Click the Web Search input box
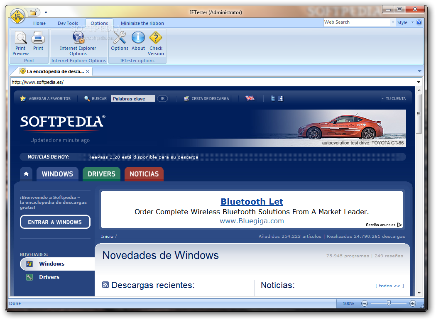Image resolution: width=436 pixels, height=320 pixels. tap(357, 22)
